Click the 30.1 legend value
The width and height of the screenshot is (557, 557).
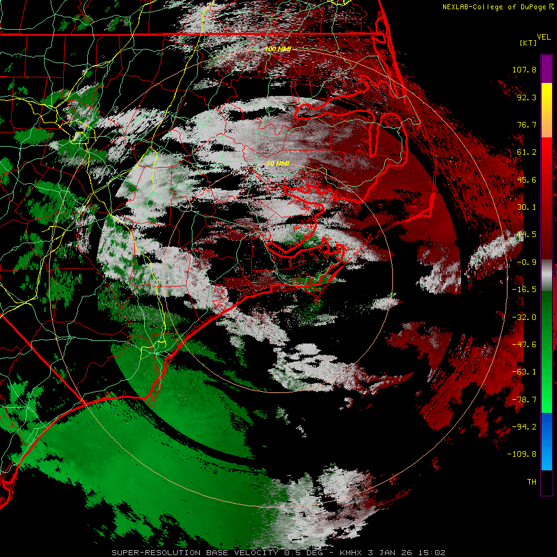point(527,207)
